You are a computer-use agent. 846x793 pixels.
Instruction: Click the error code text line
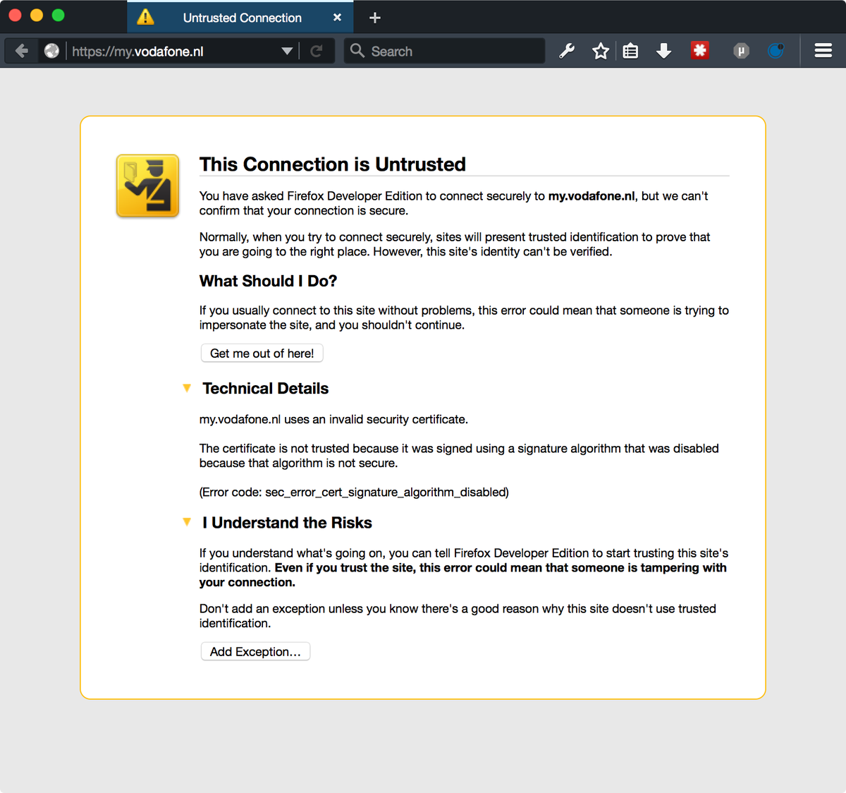354,492
